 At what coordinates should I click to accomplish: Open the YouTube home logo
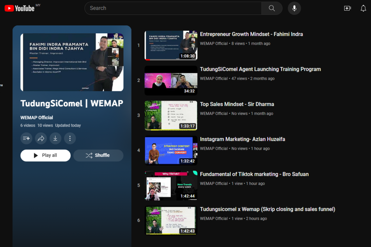20,8
